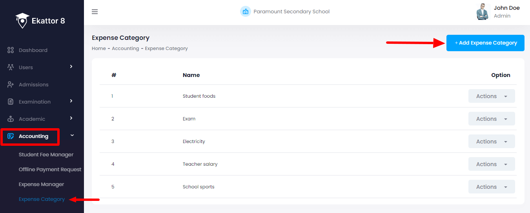Go to Home breadcrumb link
This screenshot has width=530, height=213.
click(99, 48)
